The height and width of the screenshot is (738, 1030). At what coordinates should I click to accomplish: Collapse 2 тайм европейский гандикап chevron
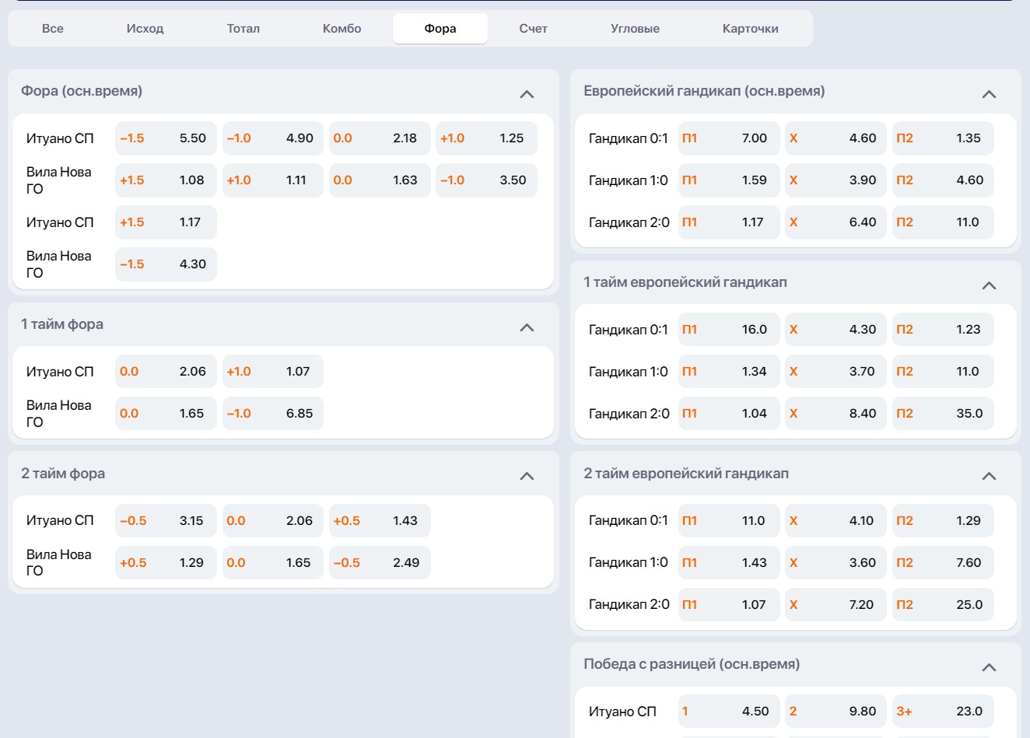[x=989, y=476]
